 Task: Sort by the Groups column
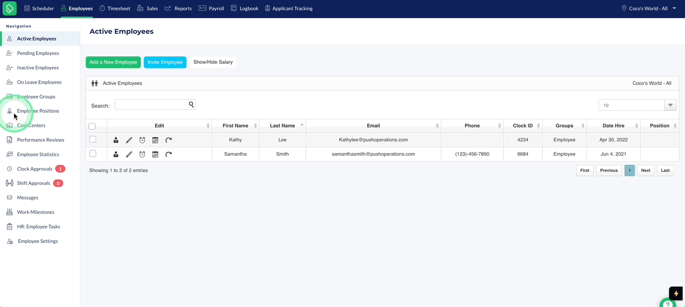tap(565, 125)
